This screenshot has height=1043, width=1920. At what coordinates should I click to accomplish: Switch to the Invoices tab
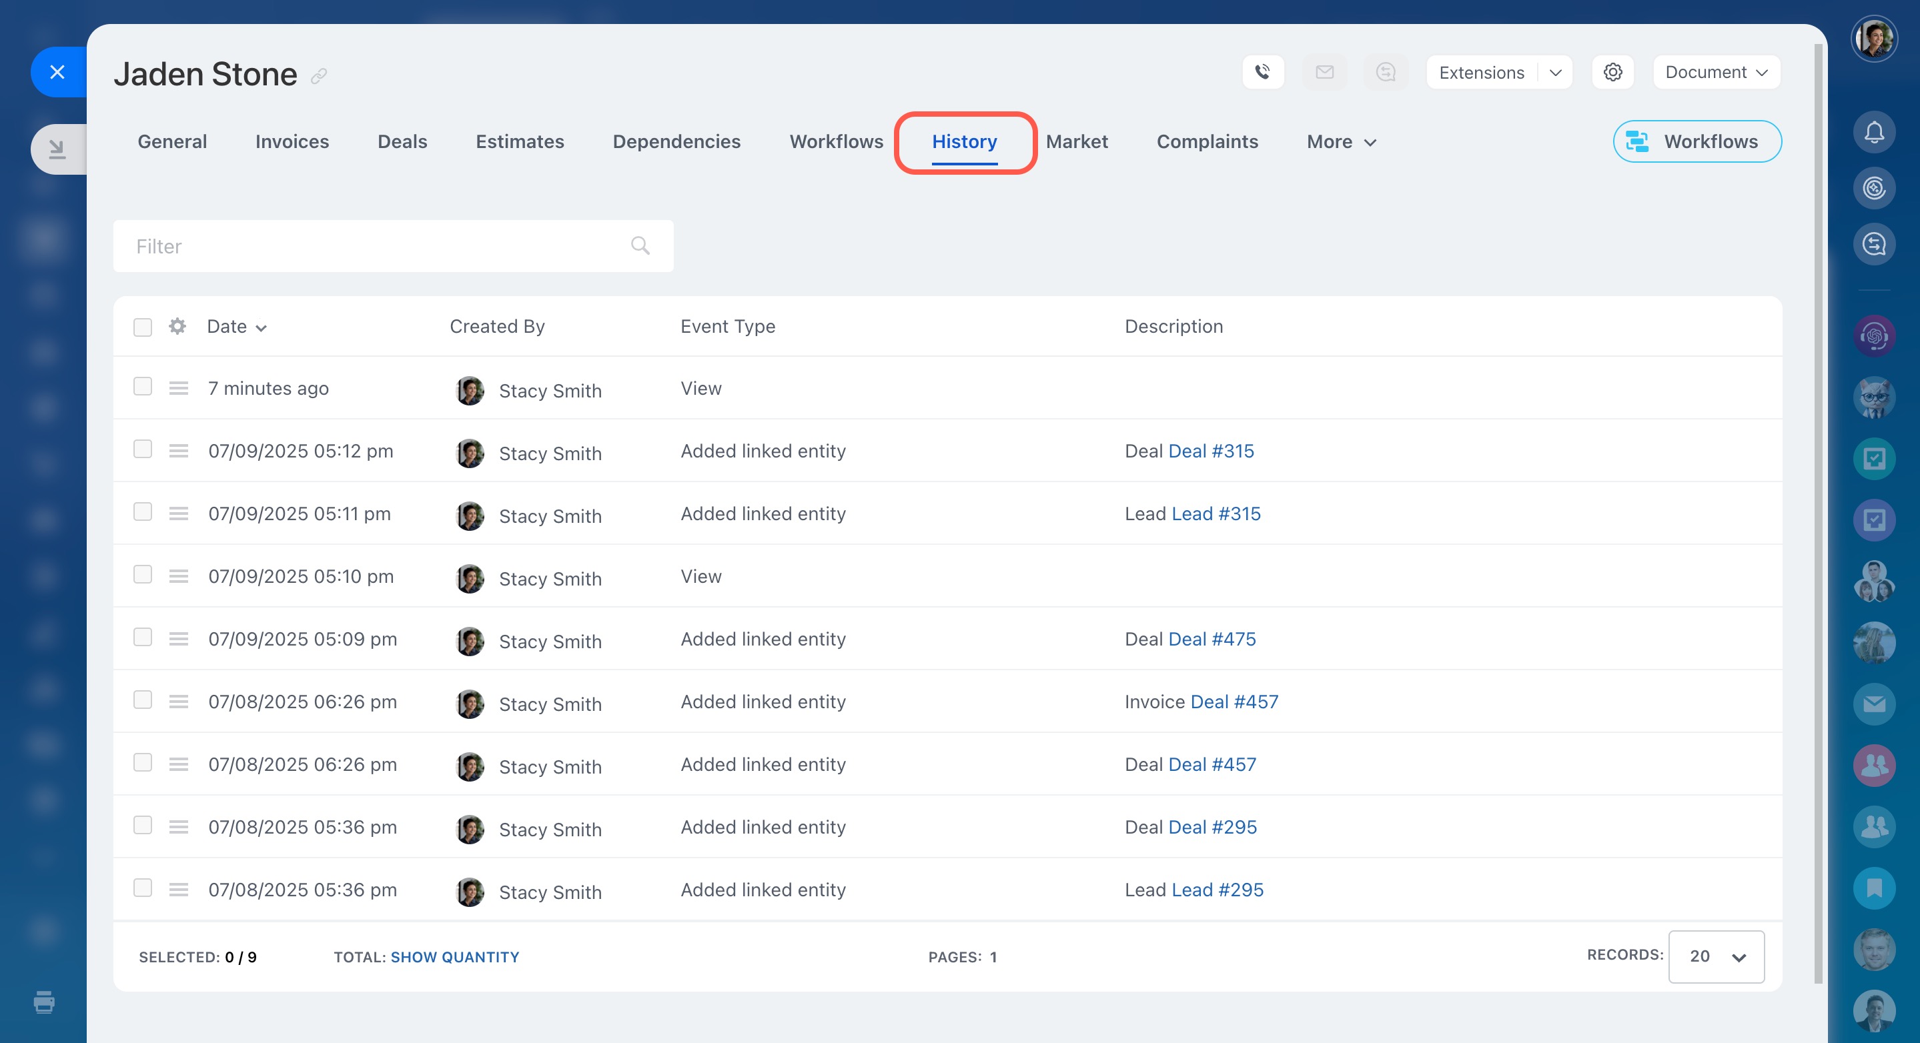pos(292,141)
